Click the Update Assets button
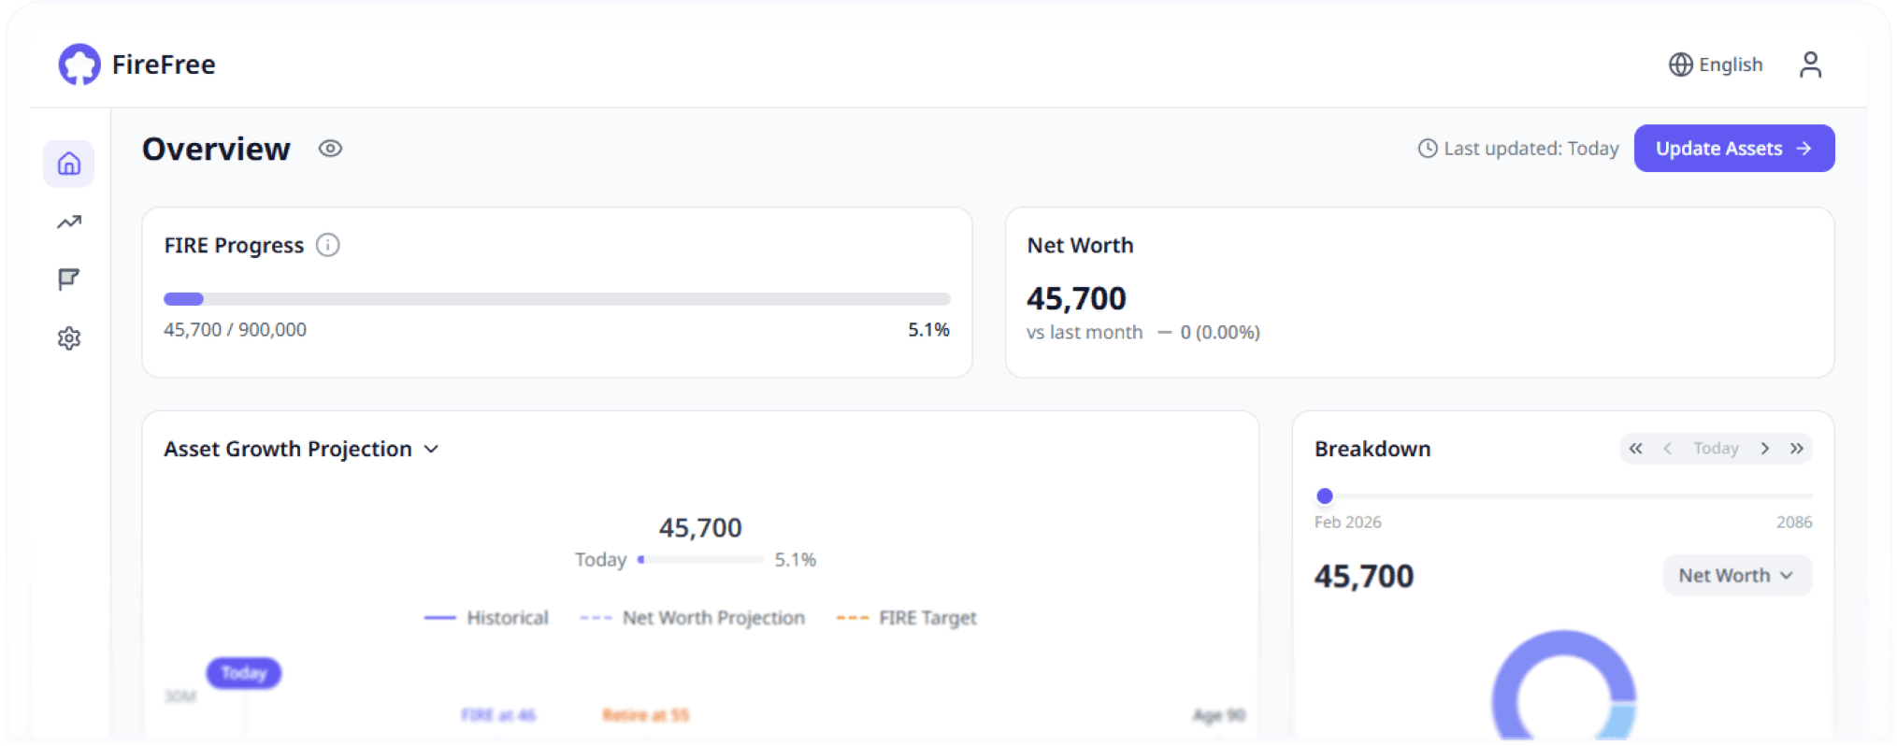The height and width of the screenshot is (746, 1897). (x=1733, y=149)
